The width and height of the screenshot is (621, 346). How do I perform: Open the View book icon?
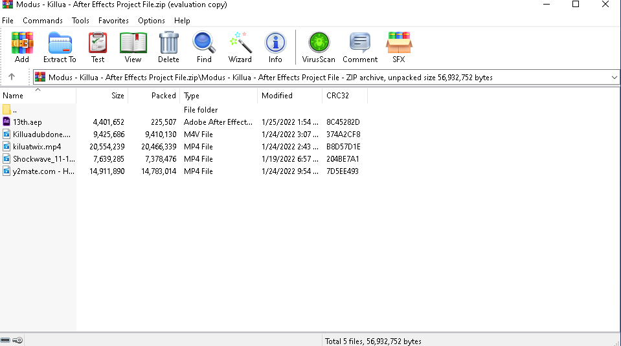[x=133, y=43]
